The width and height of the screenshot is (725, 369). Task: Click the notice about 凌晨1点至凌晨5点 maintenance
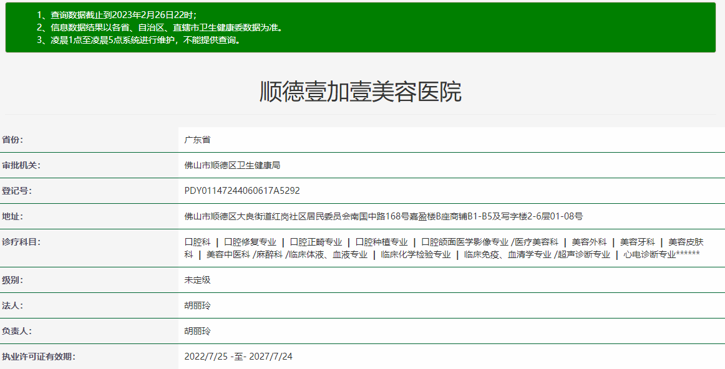(x=138, y=40)
